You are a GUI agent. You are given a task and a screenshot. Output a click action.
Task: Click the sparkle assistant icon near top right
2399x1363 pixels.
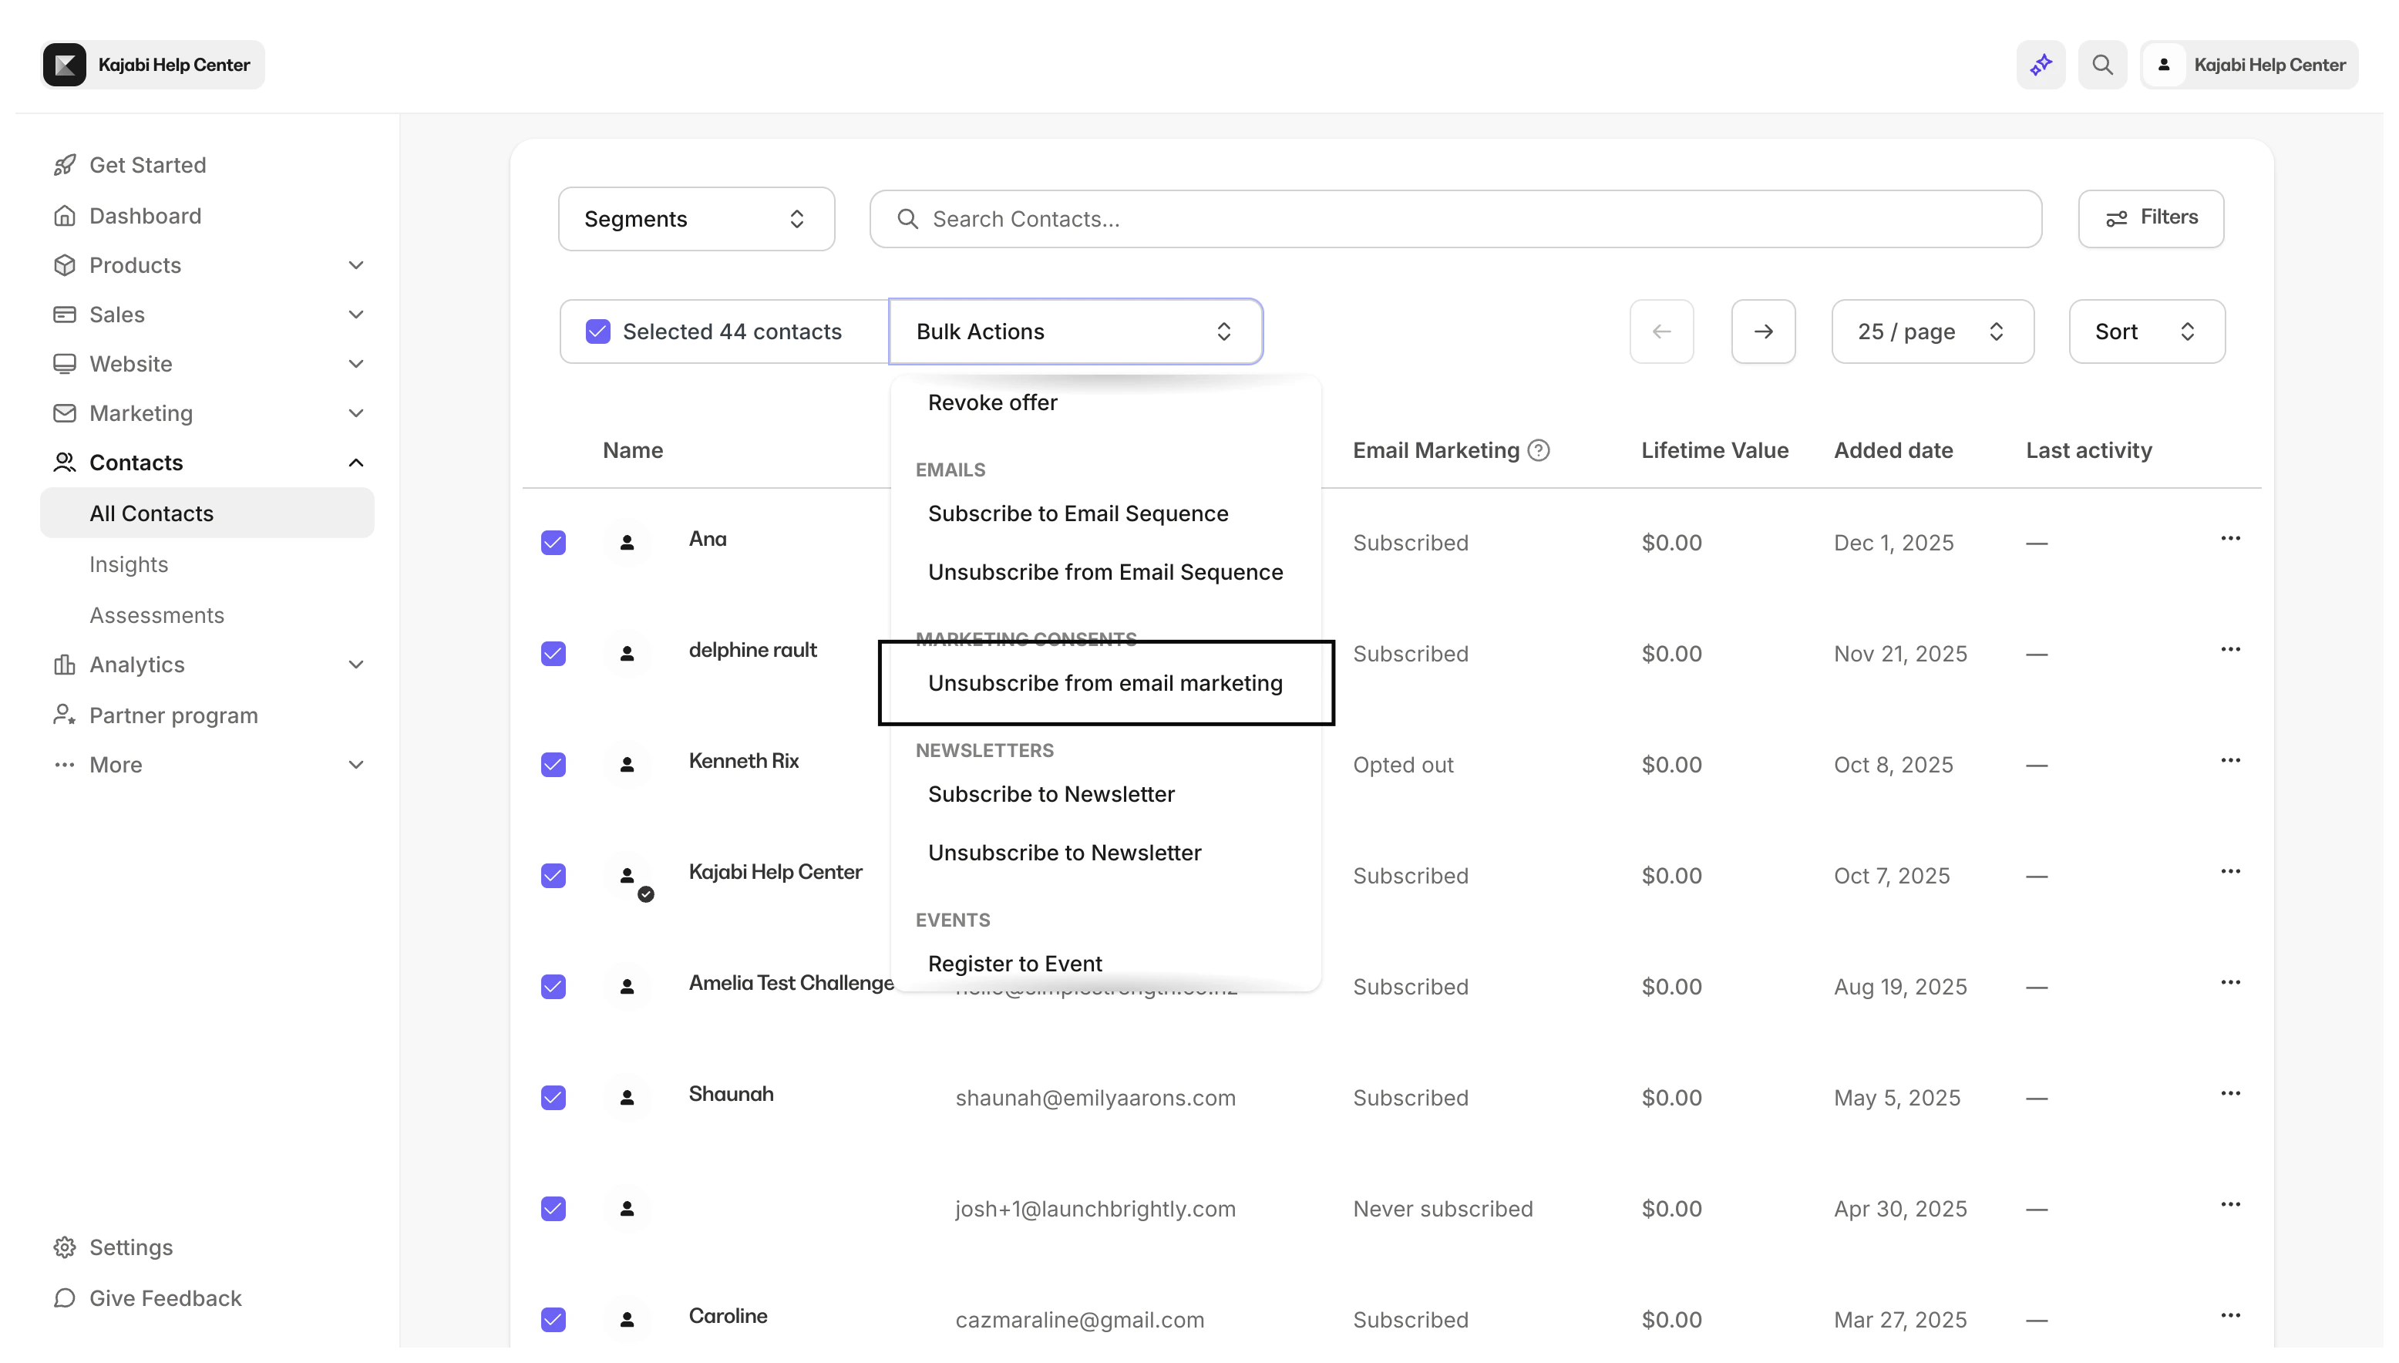click(x=2041, y=64)
